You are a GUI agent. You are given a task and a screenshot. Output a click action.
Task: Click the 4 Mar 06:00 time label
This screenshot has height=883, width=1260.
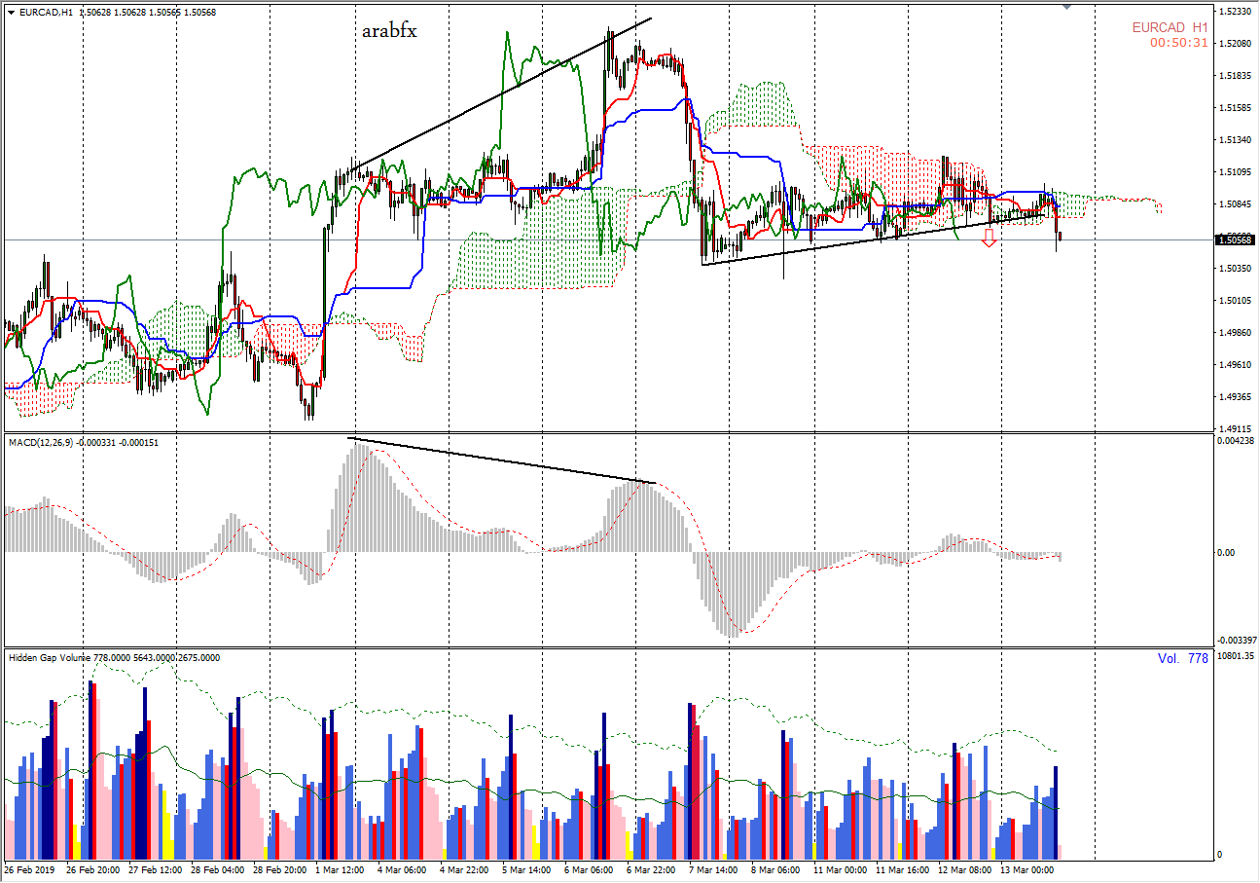click(401, 869)
